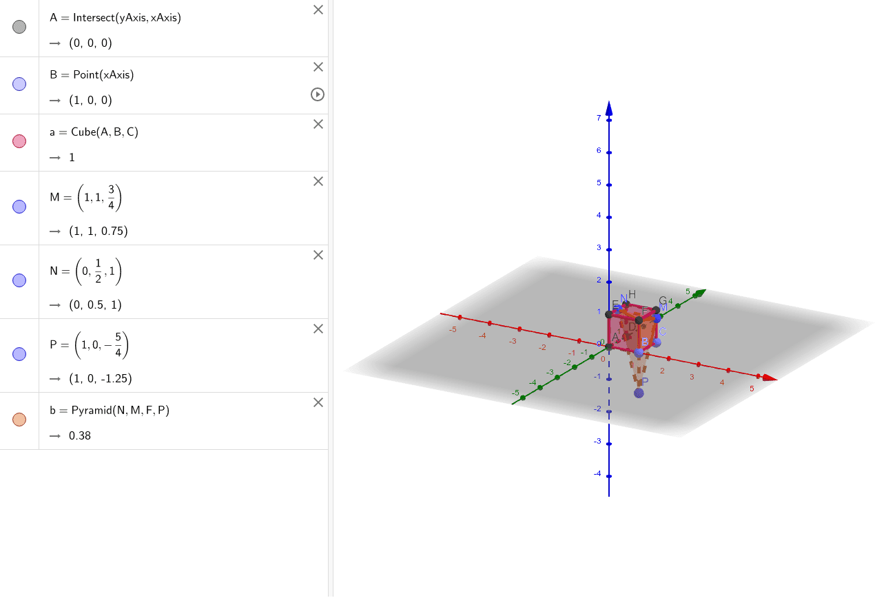Toggle visibility of pyramid b
The height and width of the screenshot is (598, 886).
[19, 420]
